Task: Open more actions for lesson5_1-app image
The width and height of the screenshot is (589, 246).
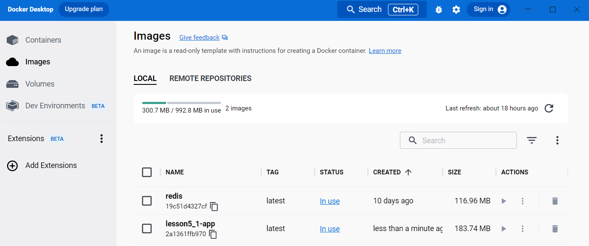Action: [522, 229]
